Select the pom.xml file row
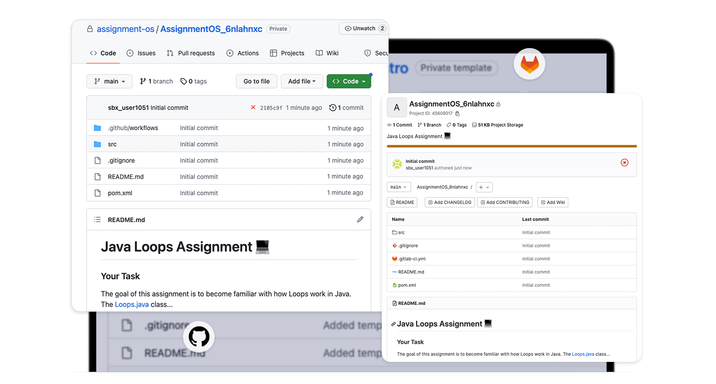This screenshot has height=384, width=716. point(120,193)
